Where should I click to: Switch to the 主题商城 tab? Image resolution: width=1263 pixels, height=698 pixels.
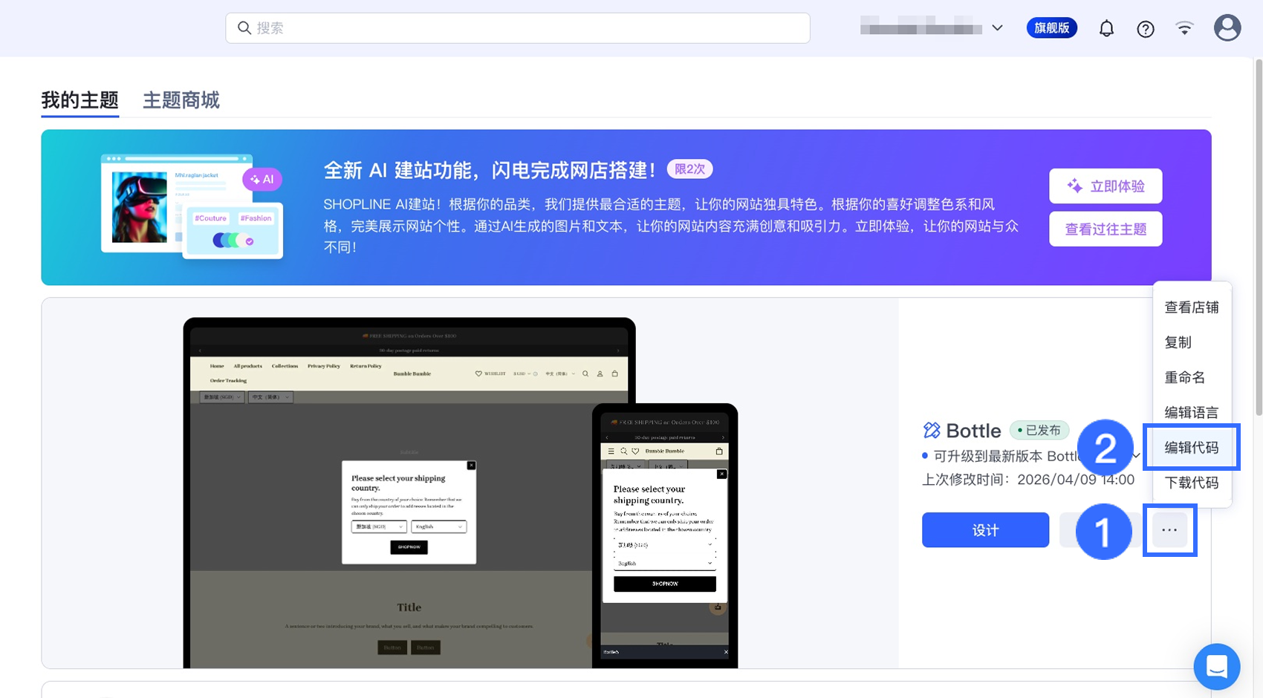(181, 100)
